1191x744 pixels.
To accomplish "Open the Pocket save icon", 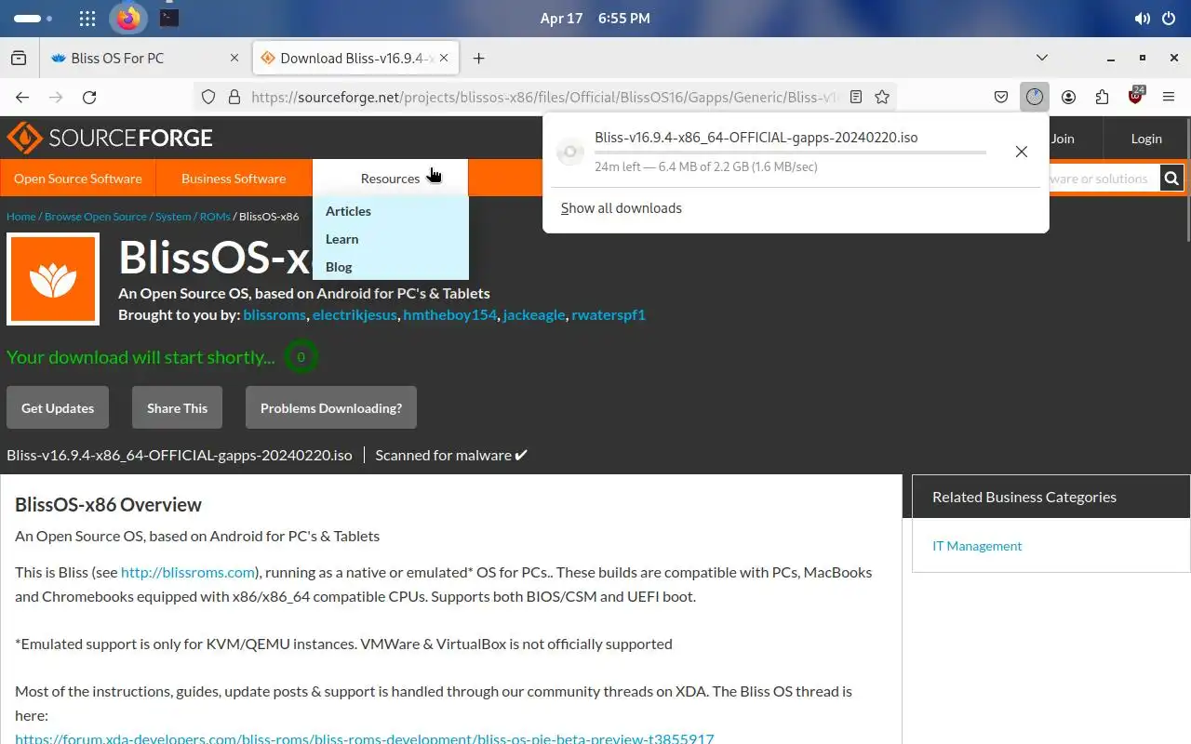I will click(x=1001, y=97).
